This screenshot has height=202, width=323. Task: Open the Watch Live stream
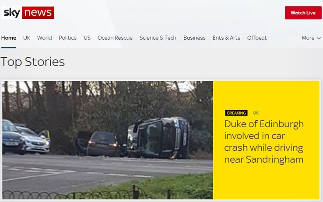point(303,13)
